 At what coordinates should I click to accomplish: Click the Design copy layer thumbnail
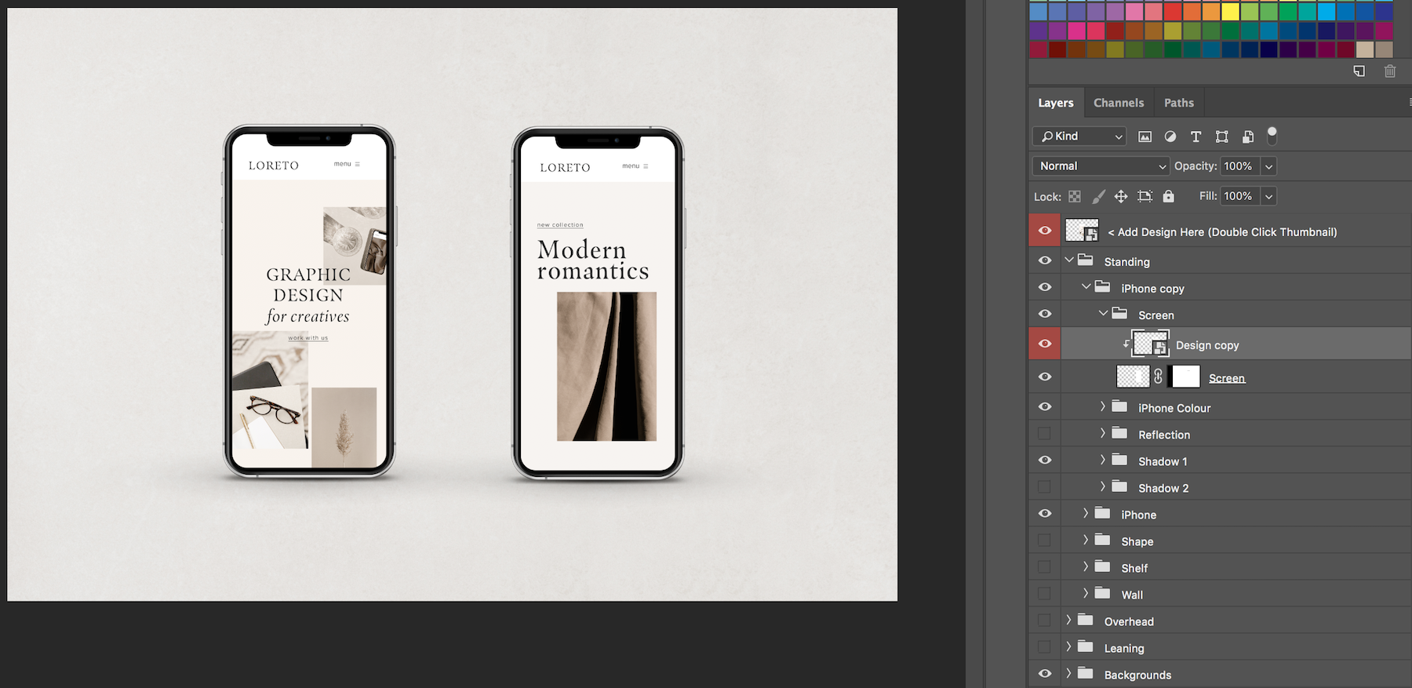coord(1150,344)
